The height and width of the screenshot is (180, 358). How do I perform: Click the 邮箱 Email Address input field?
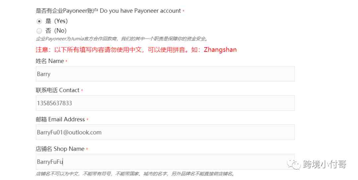pyautogui.click(x=165, y=132)
